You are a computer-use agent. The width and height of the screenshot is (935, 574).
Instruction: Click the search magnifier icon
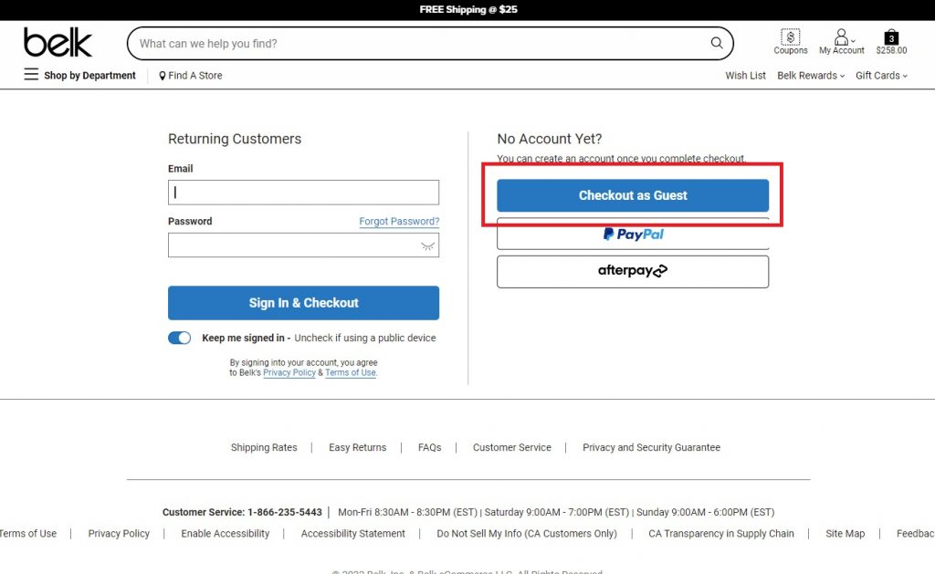[x=717, y=43]
